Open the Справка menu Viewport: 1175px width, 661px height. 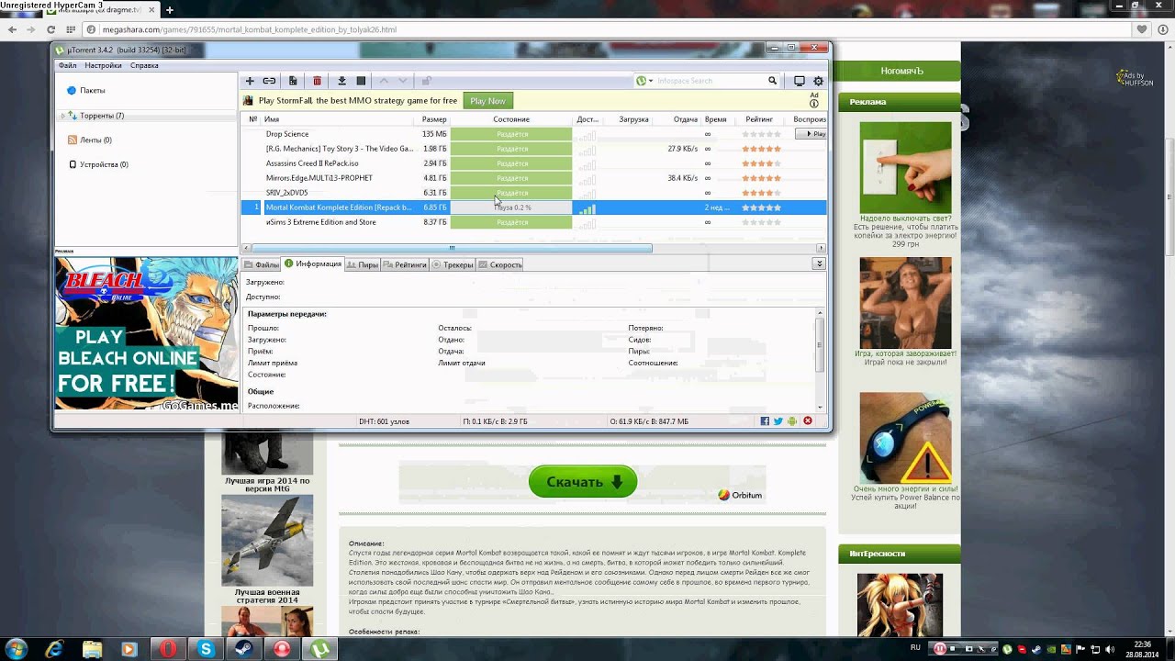click(x=144, y=66)
